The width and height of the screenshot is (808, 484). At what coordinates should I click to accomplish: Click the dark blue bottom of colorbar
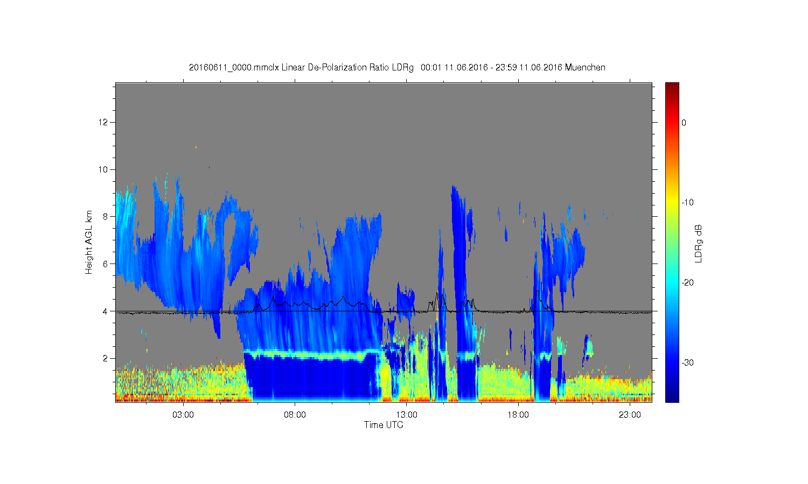coord(672,395)
